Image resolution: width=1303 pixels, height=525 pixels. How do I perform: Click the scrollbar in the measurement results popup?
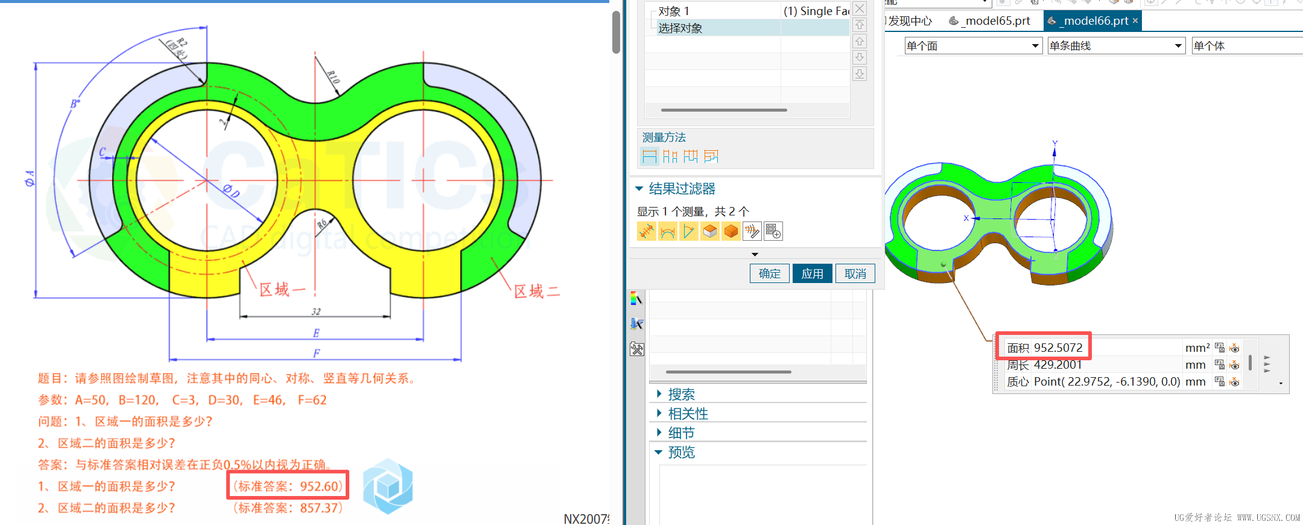click(1250, 362)
